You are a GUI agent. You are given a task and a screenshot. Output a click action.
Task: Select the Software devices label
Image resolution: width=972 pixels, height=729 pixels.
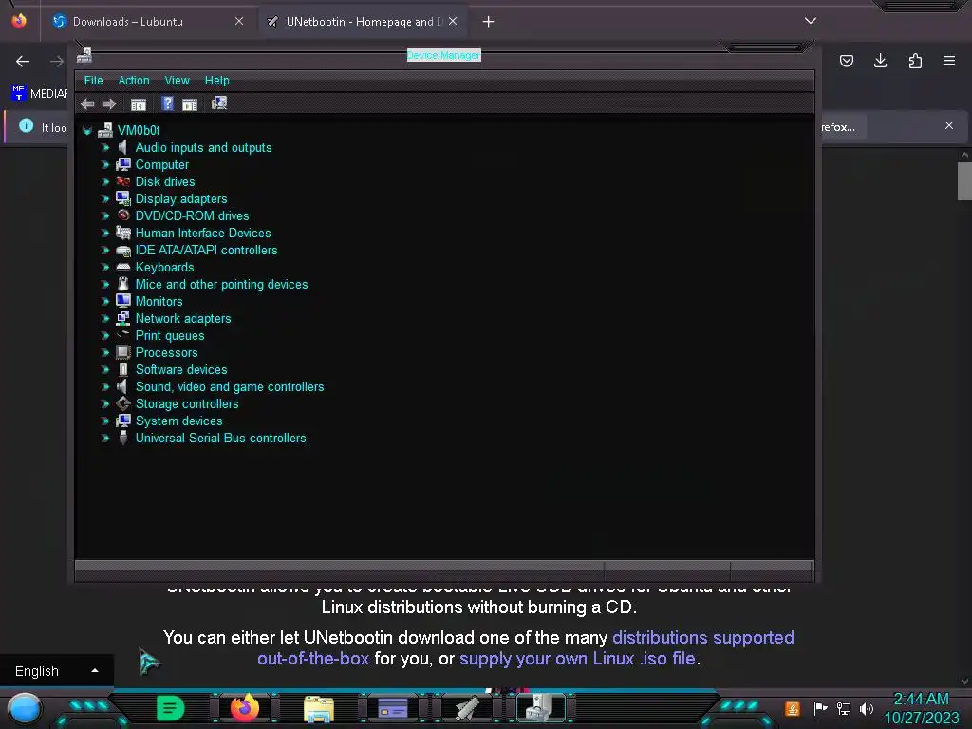coord(181,369)
